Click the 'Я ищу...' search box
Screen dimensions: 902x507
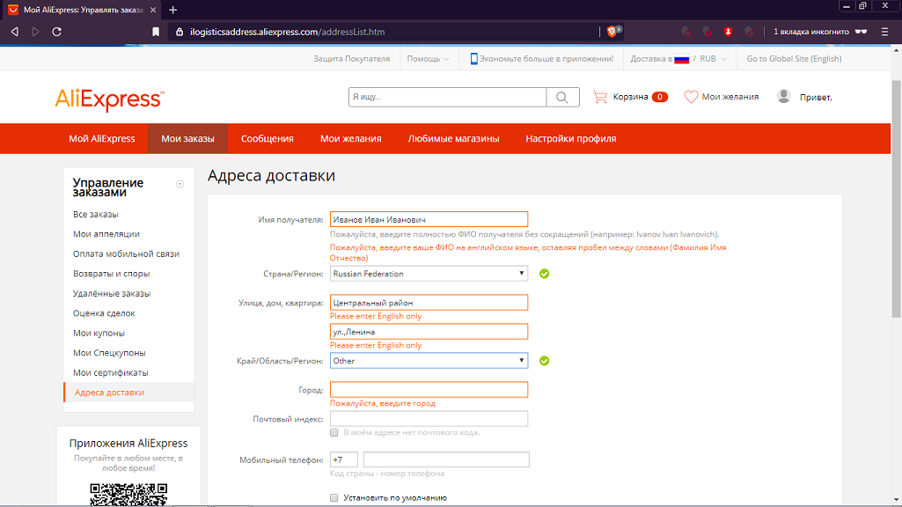coord(447,97)
